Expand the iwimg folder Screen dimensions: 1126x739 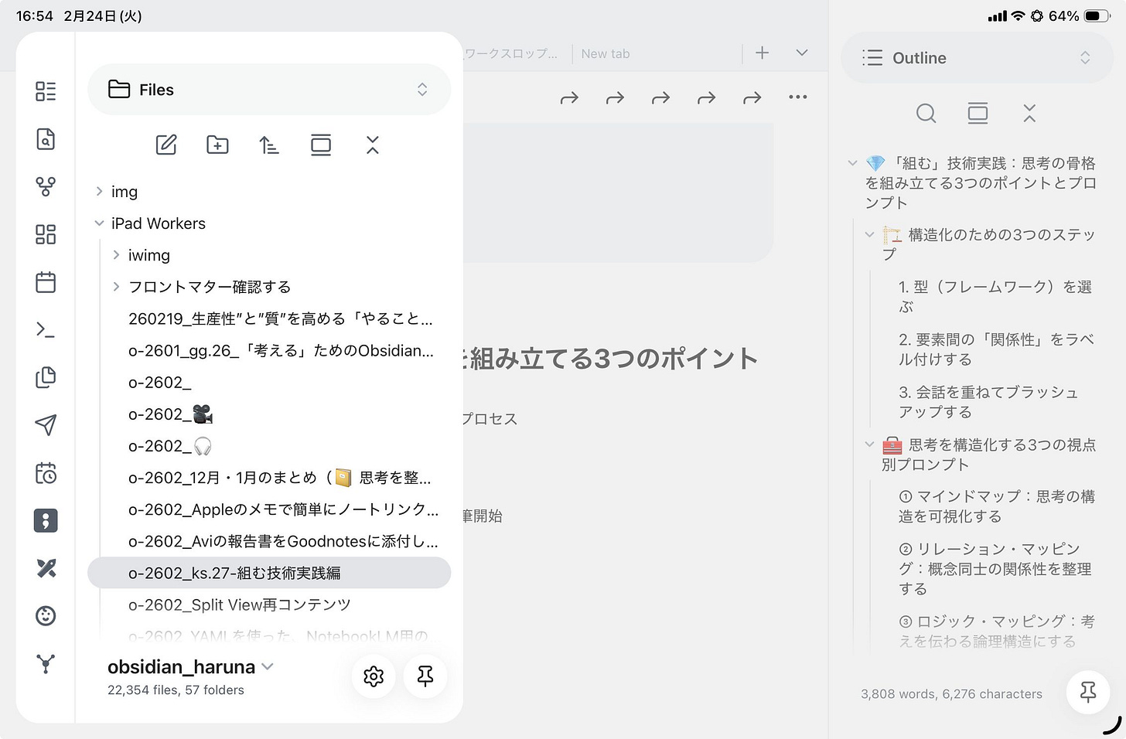(x=116, y=255)
